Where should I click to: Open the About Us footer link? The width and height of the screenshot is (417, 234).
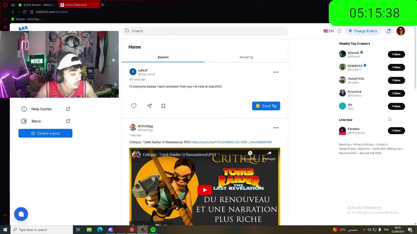344,145
